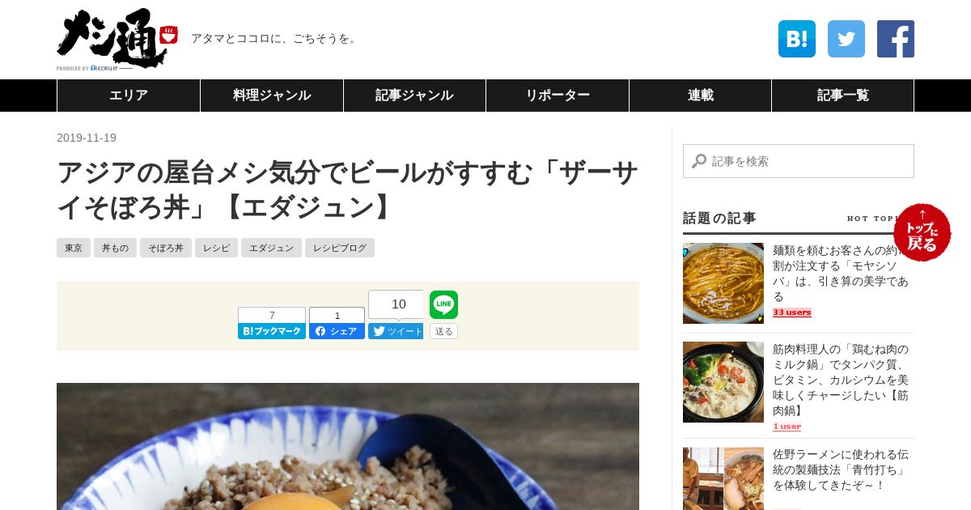Open the Twitter icon in header
This screenshot has width=971, height=510.
pos(846,39)
